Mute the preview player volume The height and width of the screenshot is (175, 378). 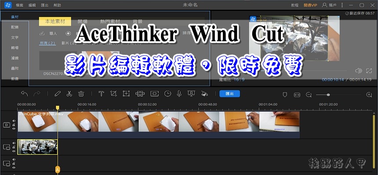tap(359, 70)
